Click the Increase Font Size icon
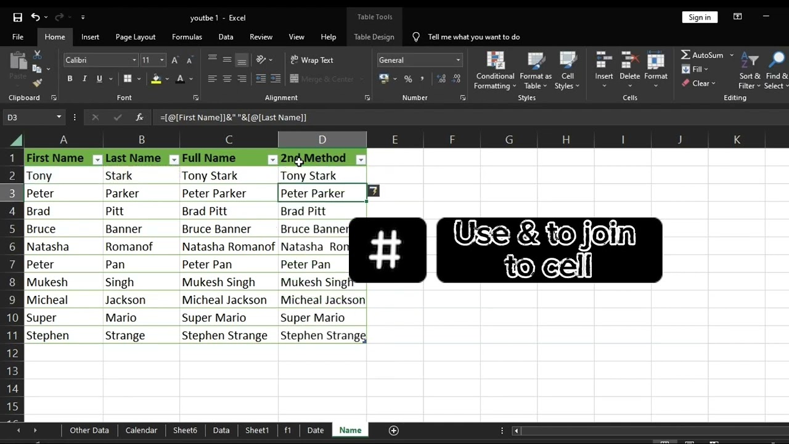This screenshot has height=444, width=789. 175,60
